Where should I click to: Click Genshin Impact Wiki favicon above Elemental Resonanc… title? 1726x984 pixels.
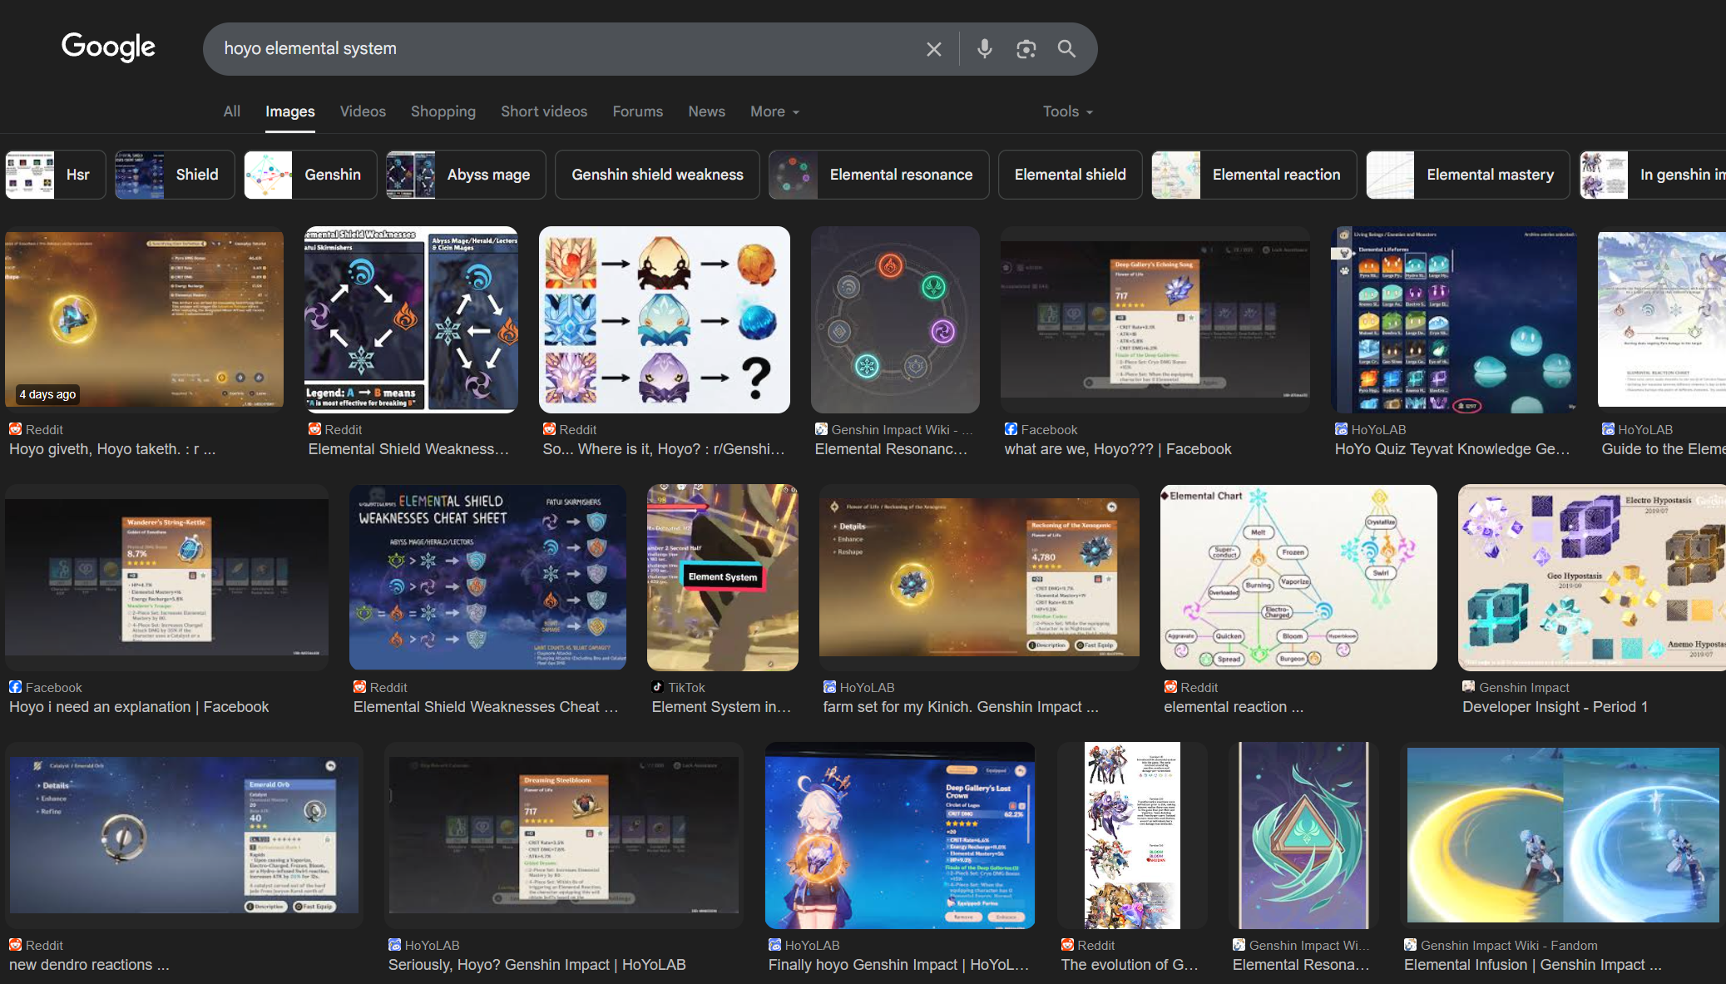(x=821, y=429)
